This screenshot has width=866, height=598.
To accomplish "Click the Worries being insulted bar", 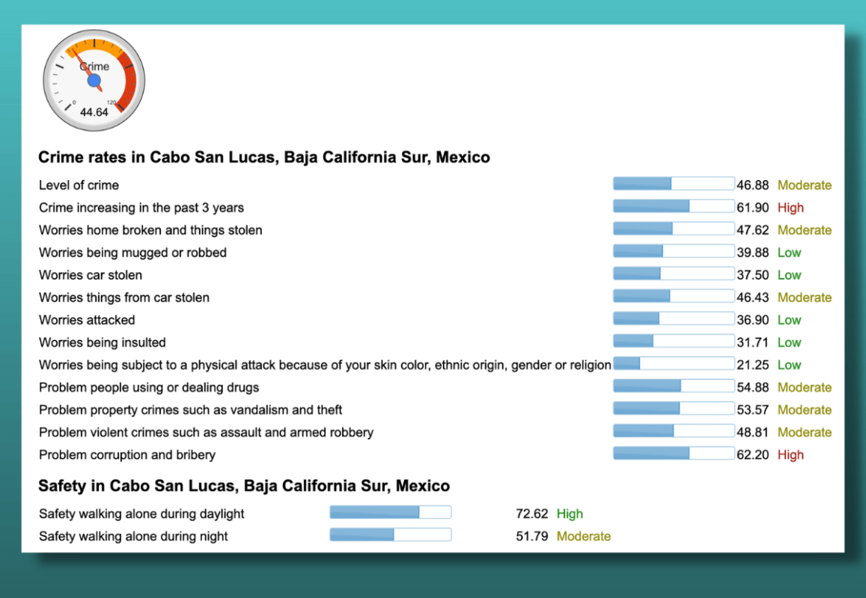I will (x=674, y=341).
